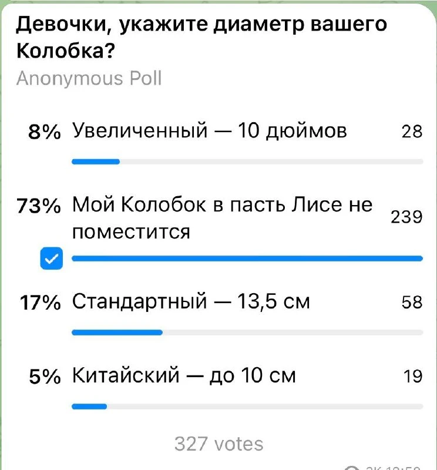The image size is (437, 470).
Task: Click the 239 vote count
Action: point(406,217)
